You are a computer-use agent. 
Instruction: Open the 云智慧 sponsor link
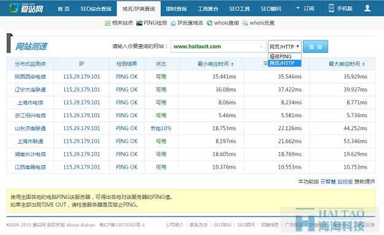pos(328,182)
